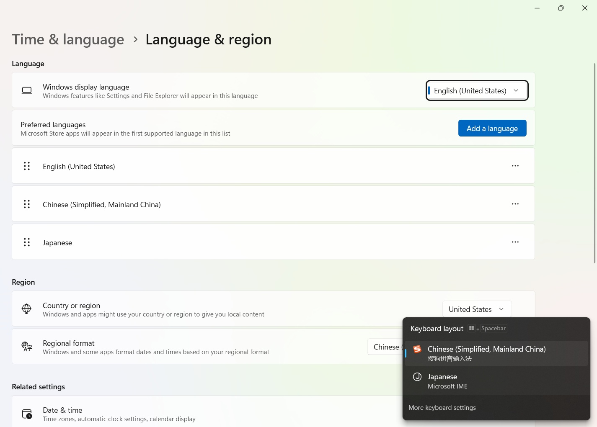
Task: Click the English (United States) language row
Action: [x=273, y=166]
